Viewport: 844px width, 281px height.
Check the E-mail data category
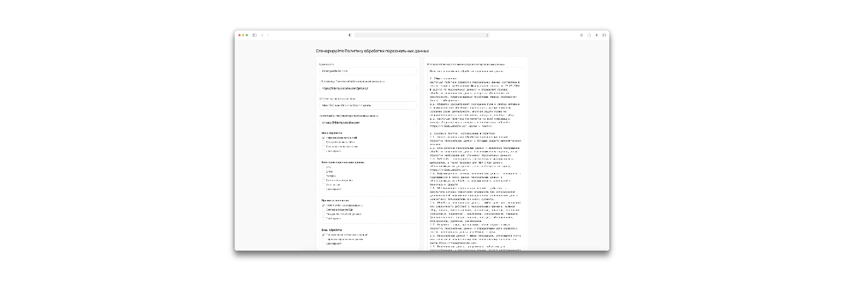point(324,171)
